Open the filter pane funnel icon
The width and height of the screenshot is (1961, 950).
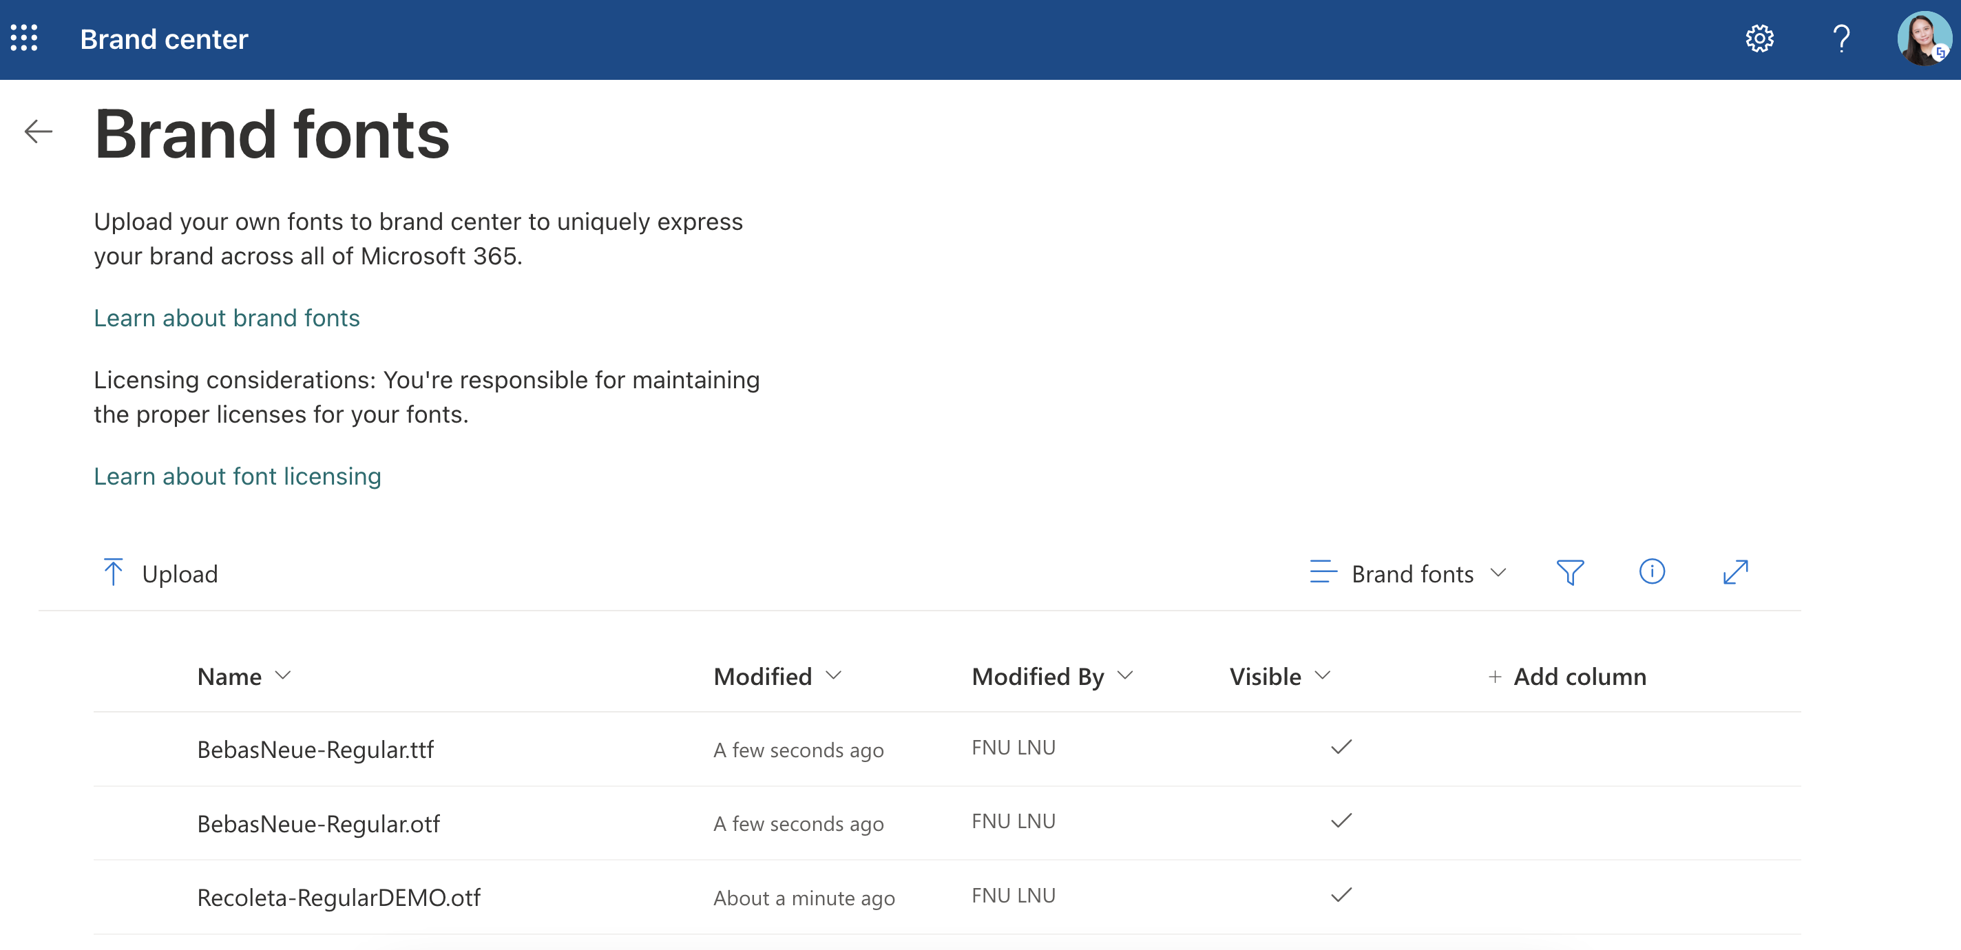[1570, 573]
